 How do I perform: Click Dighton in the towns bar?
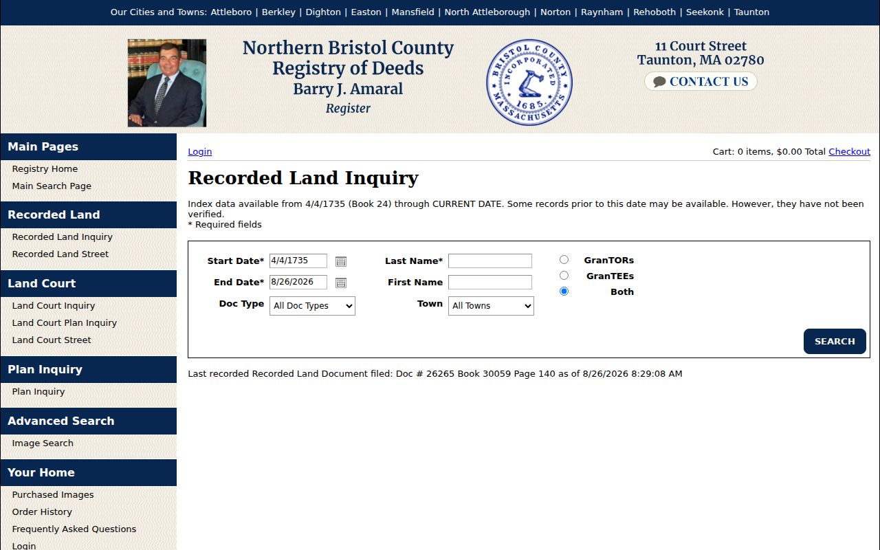pos(323,12)
